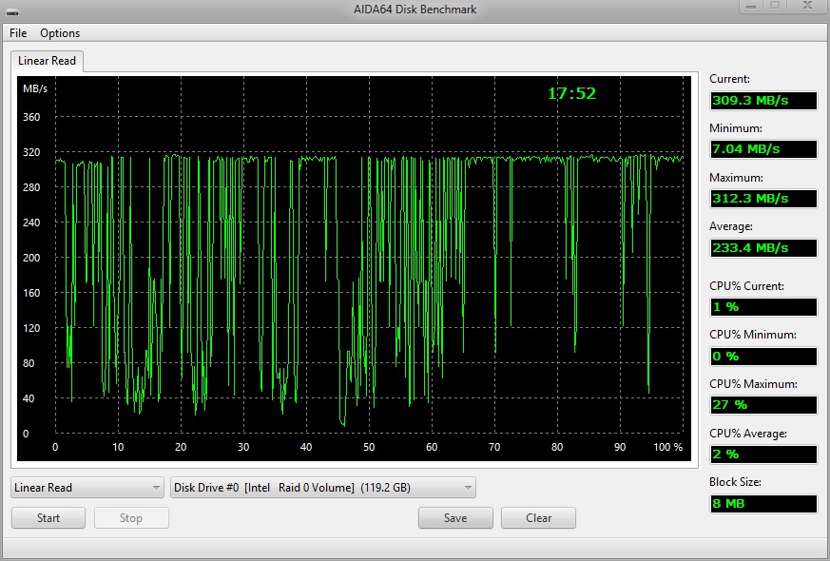Click the Block Size 8 MB field
Screen dimensions: 830x561
[762, 504]
